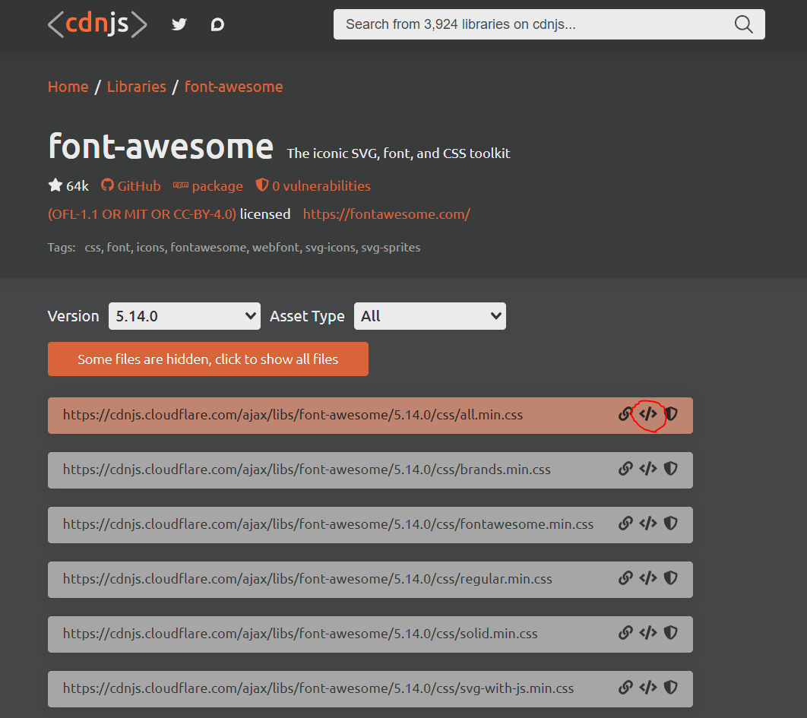Select the regular.min.css URL text
Viewport: 807px width, 718px height.
tap(308, 579)
